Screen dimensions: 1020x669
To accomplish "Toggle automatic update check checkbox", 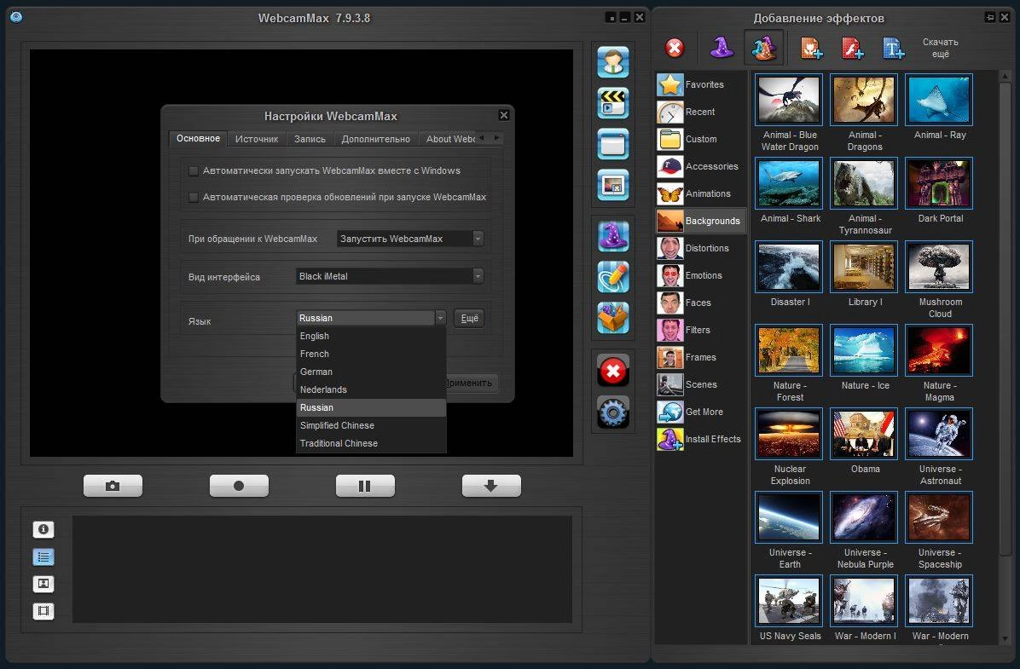I will tap(194, 197).
